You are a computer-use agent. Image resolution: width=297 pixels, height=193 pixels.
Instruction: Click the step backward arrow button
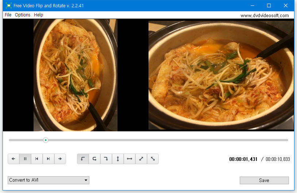13,159
